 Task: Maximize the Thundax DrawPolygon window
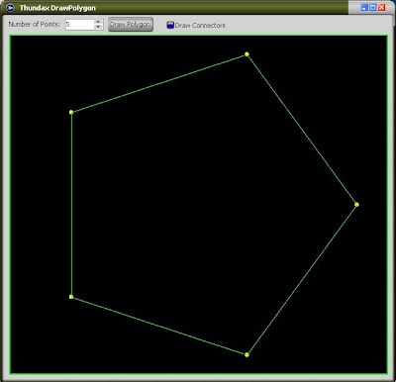point(373,8)
